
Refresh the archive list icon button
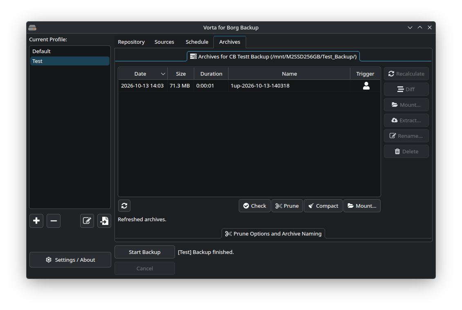point(124,206)
